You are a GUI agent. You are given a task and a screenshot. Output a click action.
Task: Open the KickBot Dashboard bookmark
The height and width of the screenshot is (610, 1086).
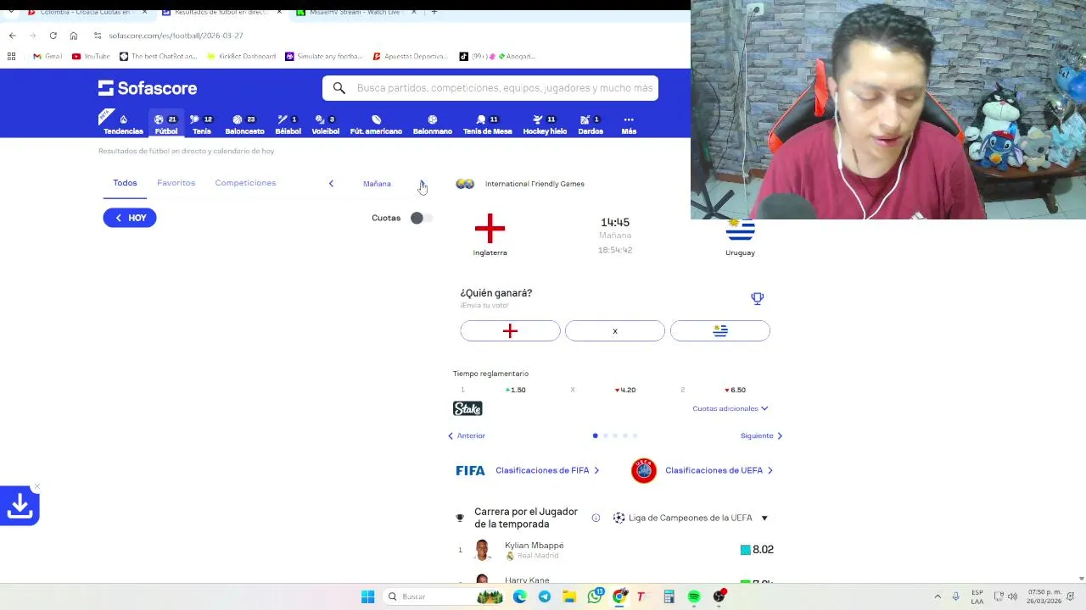point(241,57)
